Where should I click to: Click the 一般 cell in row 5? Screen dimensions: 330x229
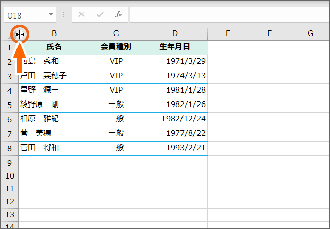[x=116, y=105]
